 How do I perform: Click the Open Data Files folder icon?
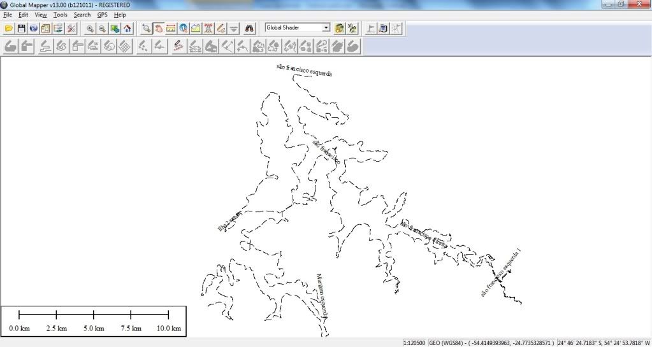pos(9,28)
